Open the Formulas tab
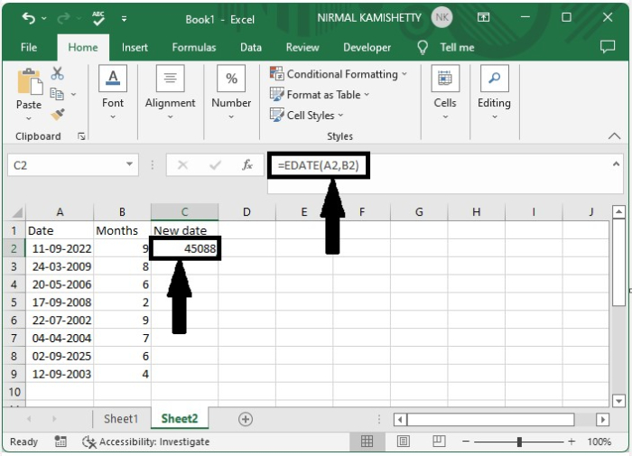Image resolution: width=632 pixels, height=456 pixels. tap(194, 48)
